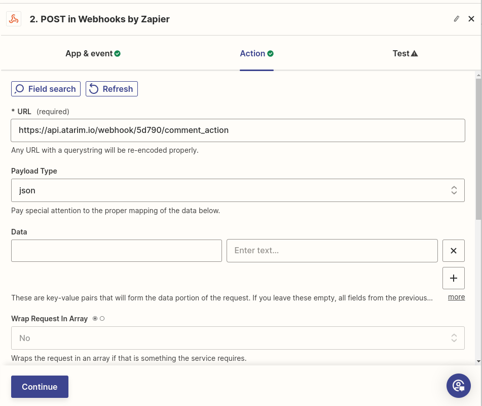Viewport: 482px width, 406px height.
Task: Remove the Data key-value row
Action: pyautogui.click(x=454, y=251)
